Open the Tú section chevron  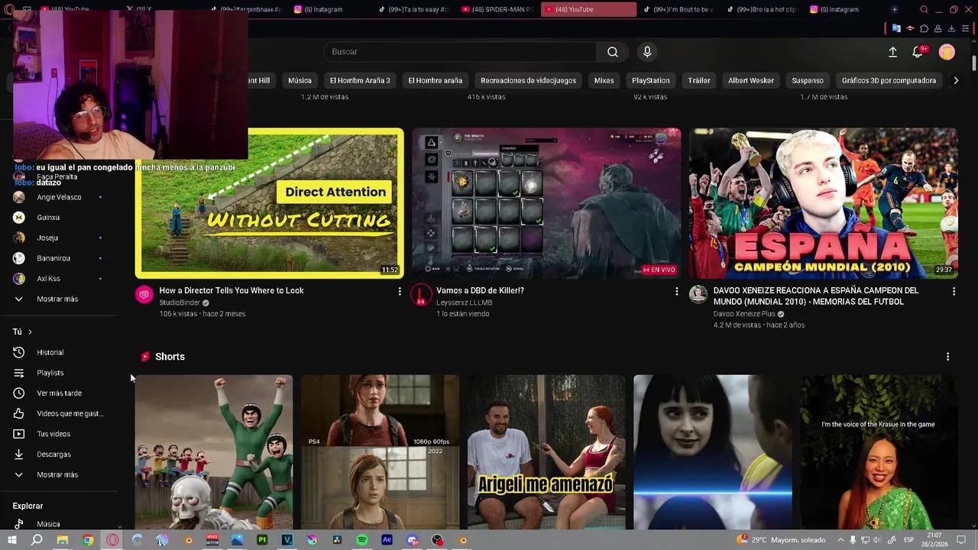coord(30,332)
